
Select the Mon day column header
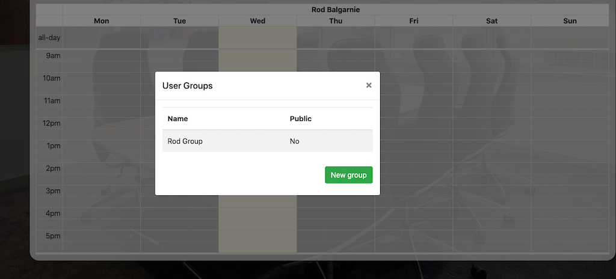[x=102, y=21]
